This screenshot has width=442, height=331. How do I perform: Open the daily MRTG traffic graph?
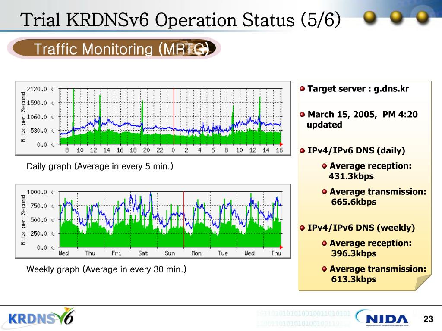pyautogui.click(x=153, y=118)
